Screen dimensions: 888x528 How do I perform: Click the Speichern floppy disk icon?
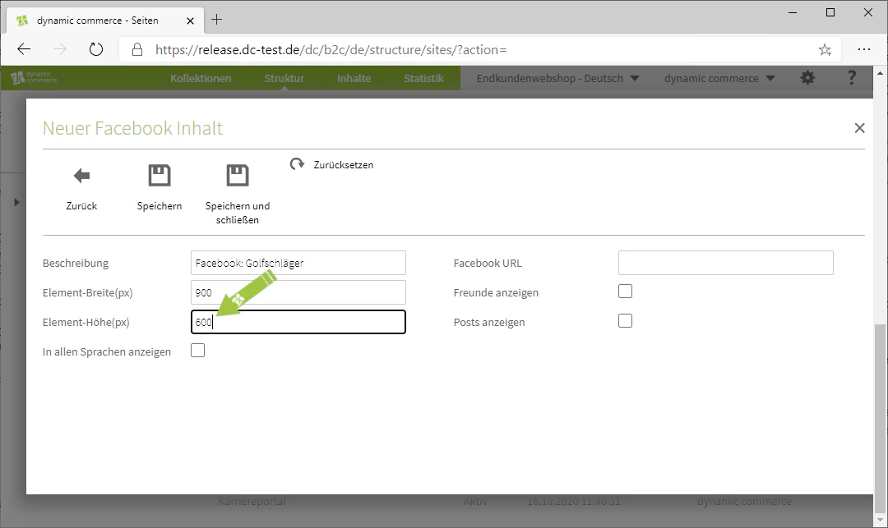point(160,175)
